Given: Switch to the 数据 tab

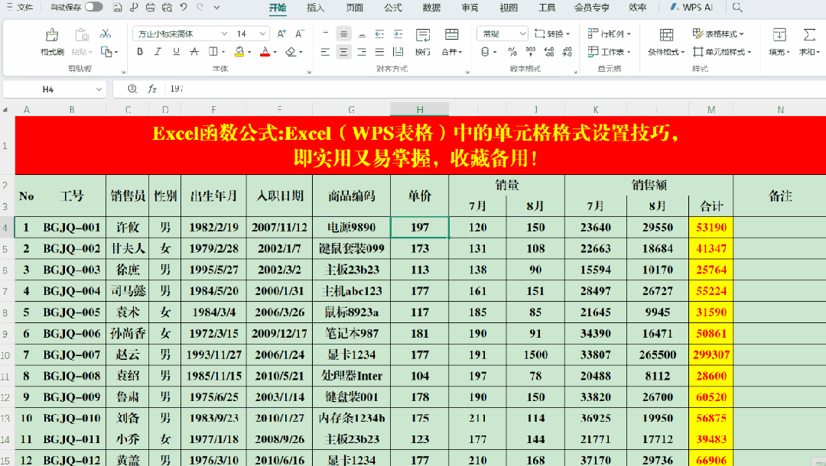Looking at the screenshot, I should (431, 8).
